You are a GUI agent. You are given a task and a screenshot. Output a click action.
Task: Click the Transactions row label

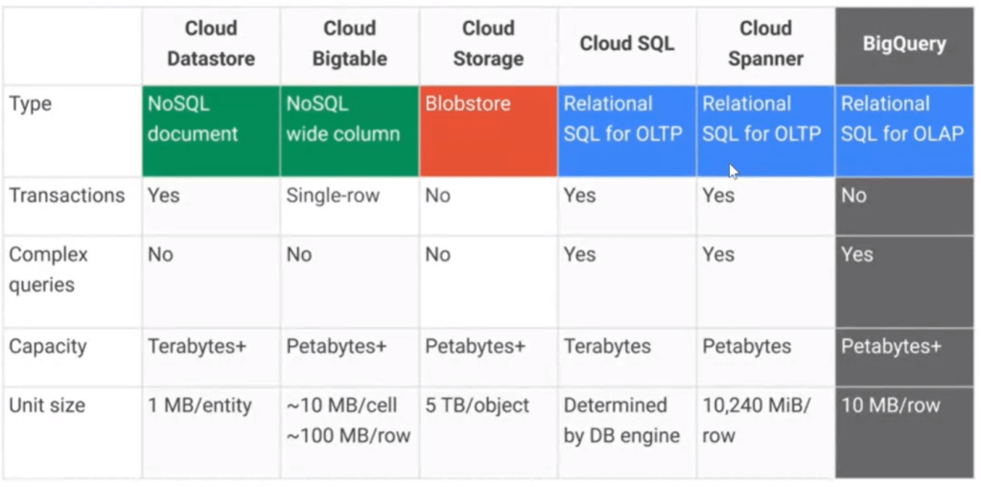pyautogui.click(x=67, y=196)
